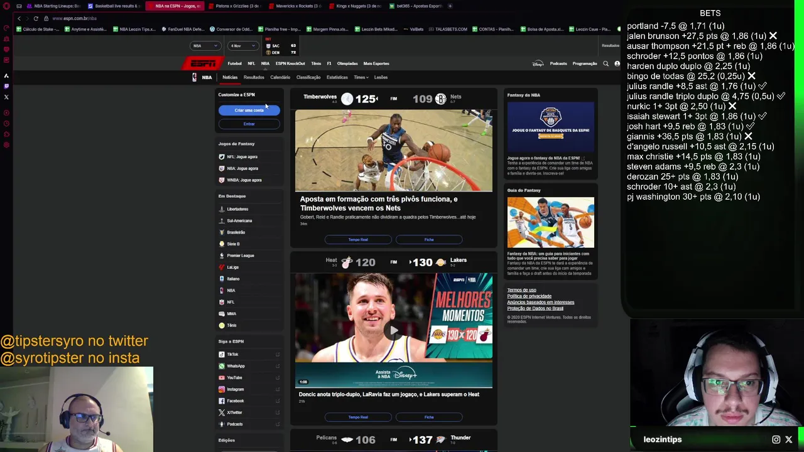
Task: Click the X/Twitter icon in follow list
Action: pos(222,412)
